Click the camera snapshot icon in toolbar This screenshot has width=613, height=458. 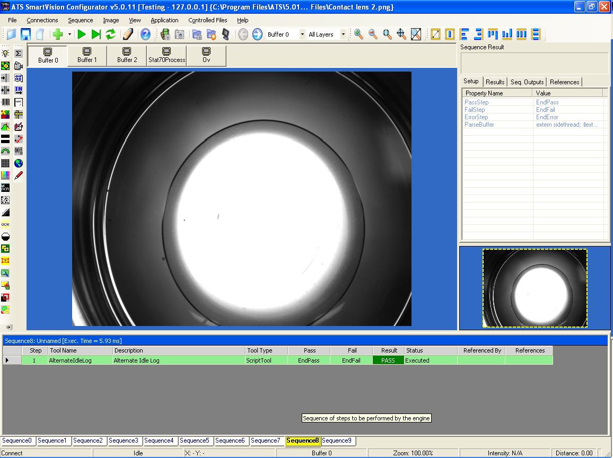(179, 34)
